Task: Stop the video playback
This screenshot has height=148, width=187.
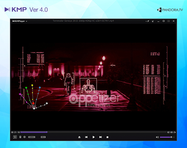Action: tap(107, 137)
